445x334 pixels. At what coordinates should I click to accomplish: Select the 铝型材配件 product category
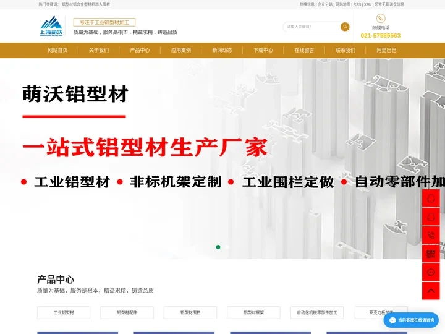(x=127, y=313)
